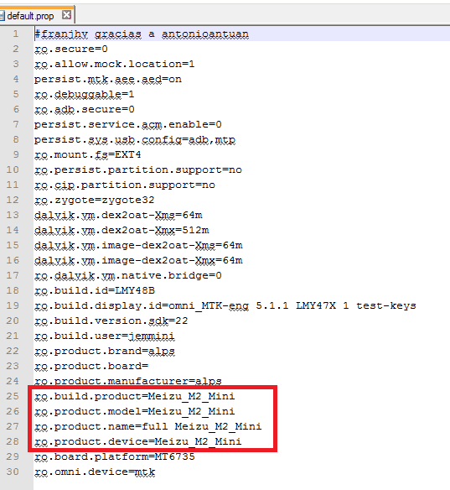Click the line 'ro.build.product=Meizu_M2_Mini'

coord(135,396)
